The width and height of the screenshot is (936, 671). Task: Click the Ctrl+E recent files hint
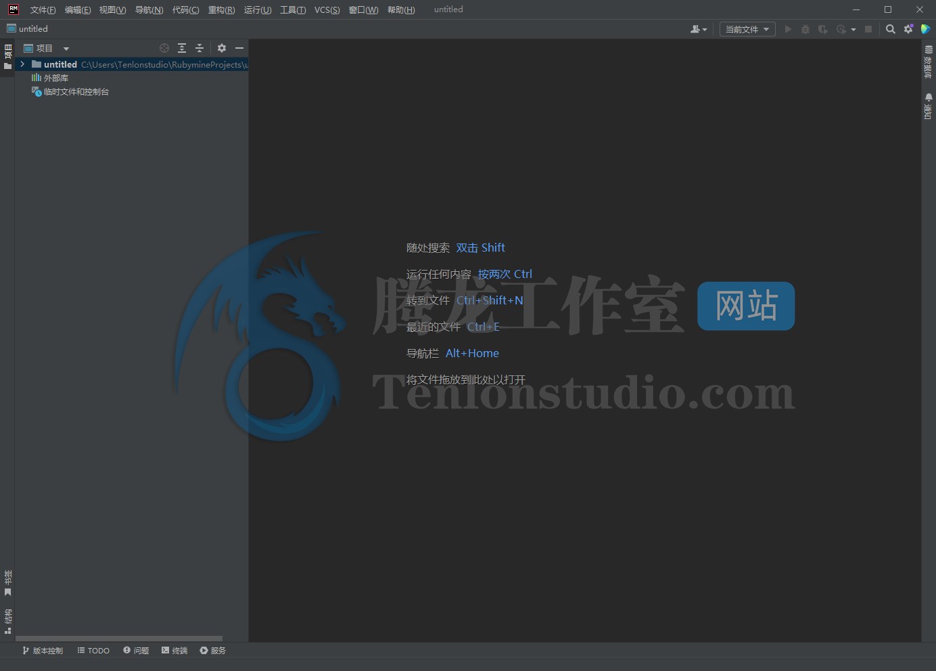(x=483, y=327)
